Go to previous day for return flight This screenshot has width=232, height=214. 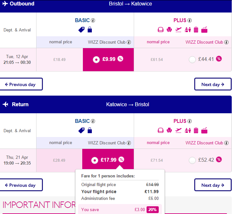pyautogui.click(x=21, y=185)
